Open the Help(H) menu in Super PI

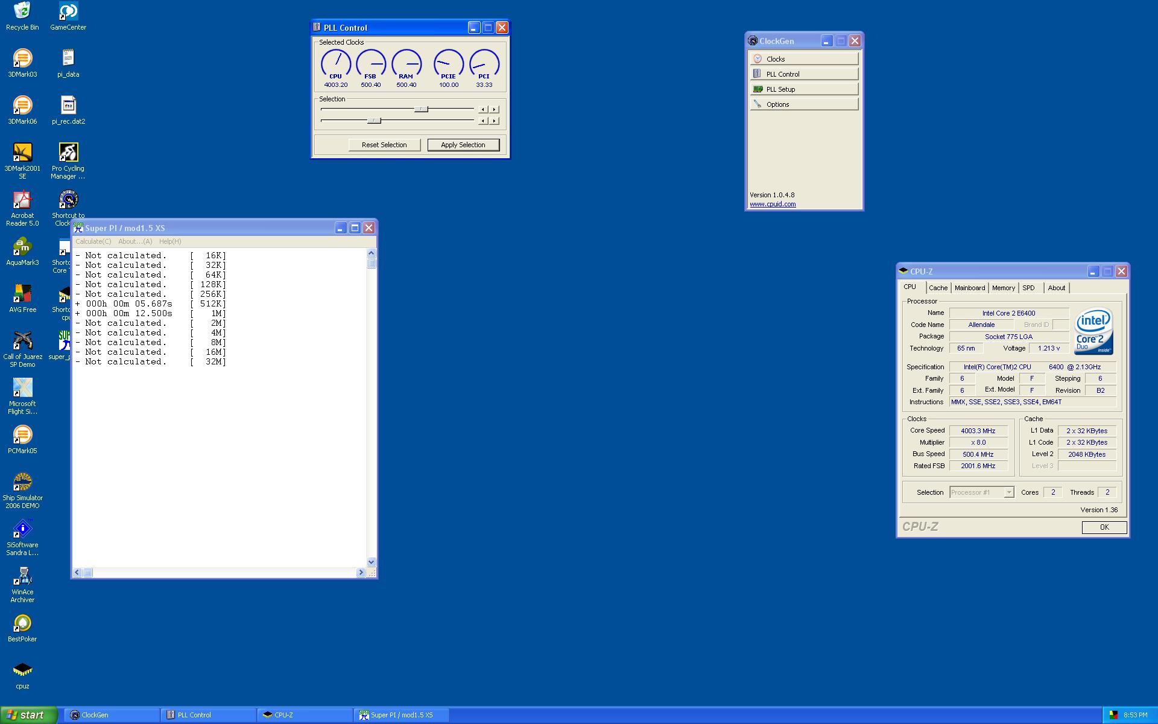tap(170, 241)
